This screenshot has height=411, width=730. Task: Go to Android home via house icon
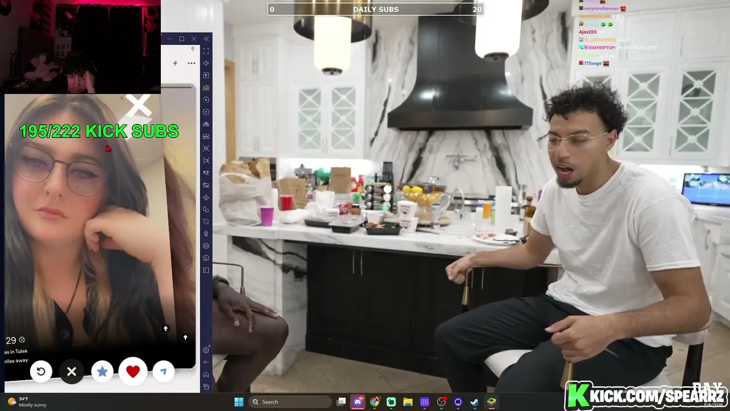(206, 374)
